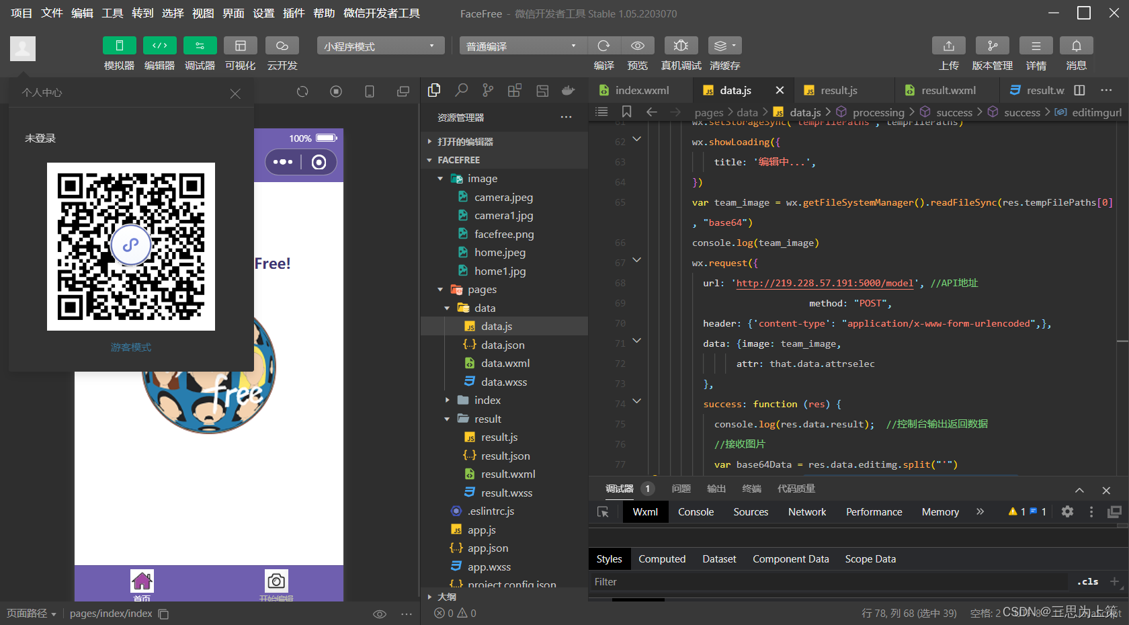Click the bookmark icon in breadcrumb bar

(x=626, y=112)
